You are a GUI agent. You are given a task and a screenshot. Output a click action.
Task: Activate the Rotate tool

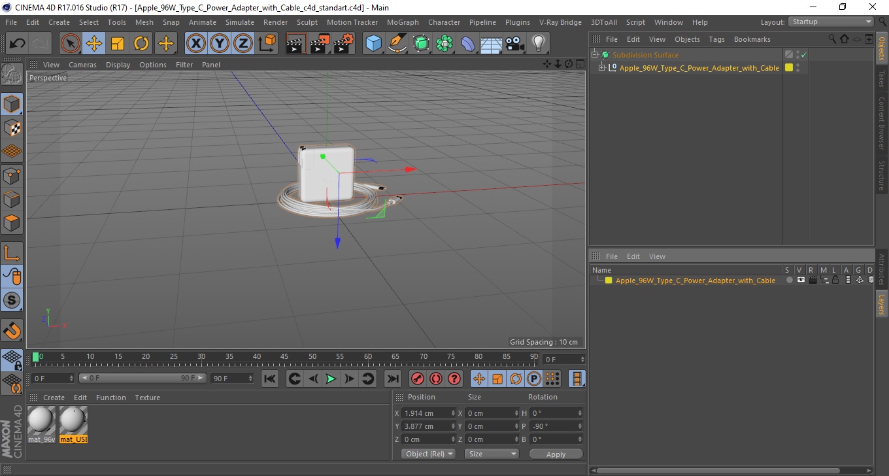click(x=141, y=44)
